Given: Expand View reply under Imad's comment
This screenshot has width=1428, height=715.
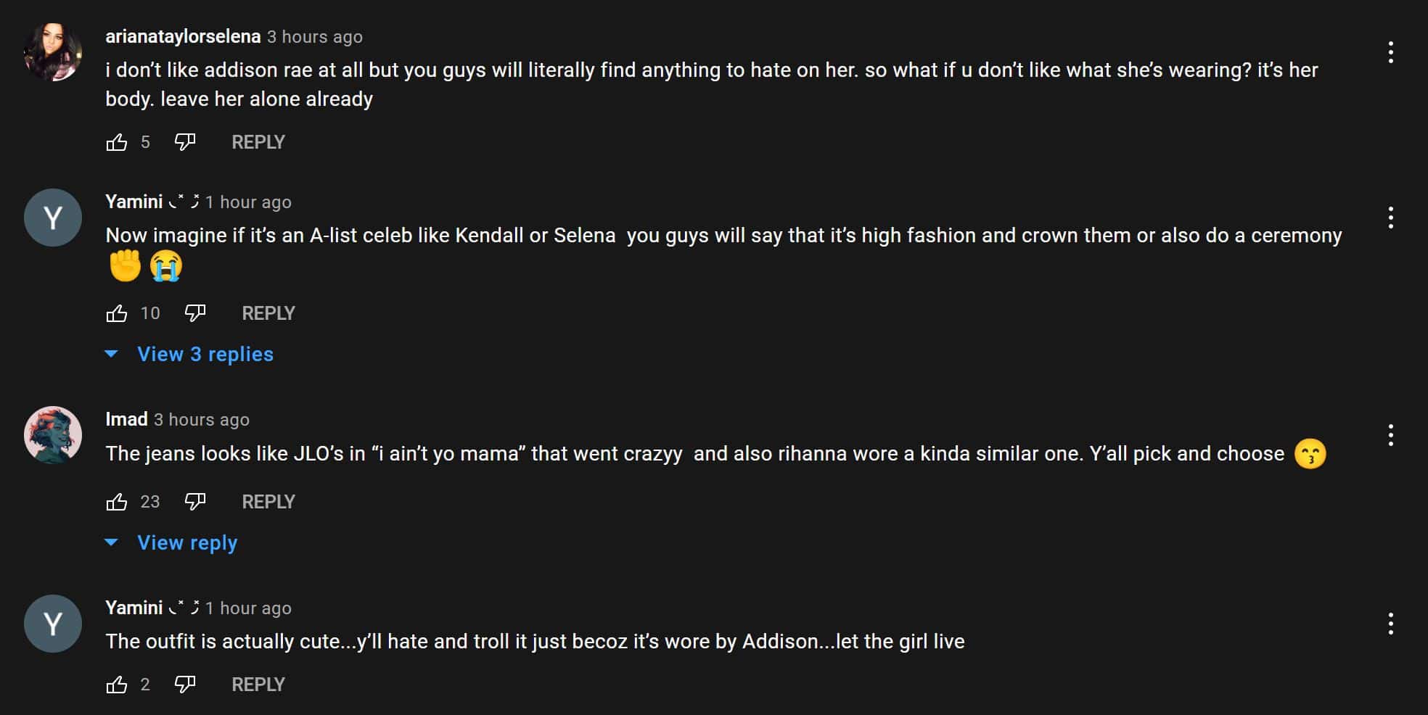Looking at the screenshot, I should tap(187, 543).
